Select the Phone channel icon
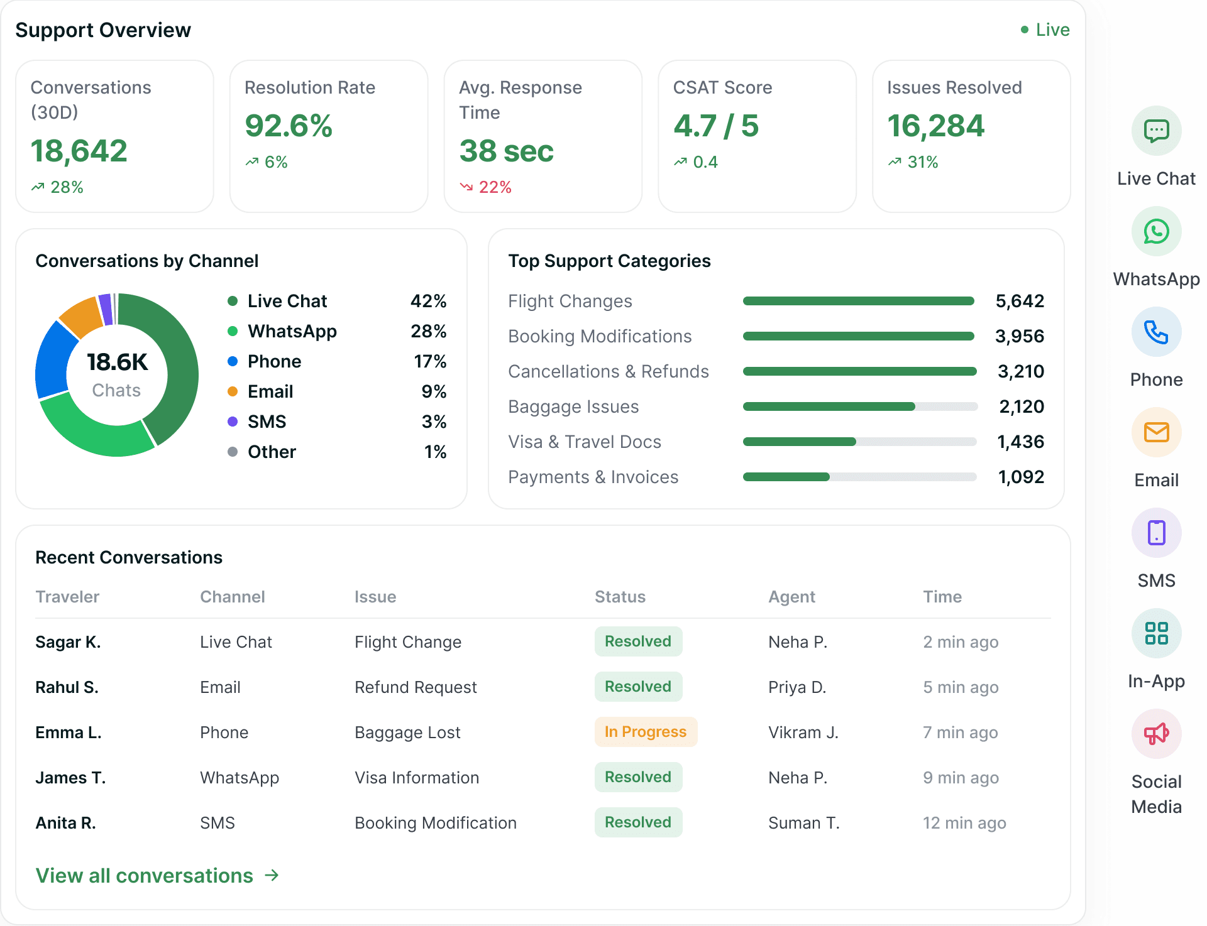Viewport: 1207px width, 926px height. click(1156, 332)
